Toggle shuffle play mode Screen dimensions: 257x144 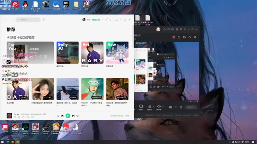pos(58,116)
